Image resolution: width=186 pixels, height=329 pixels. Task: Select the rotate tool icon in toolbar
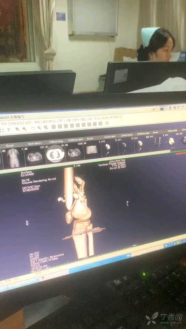[33, 128]
